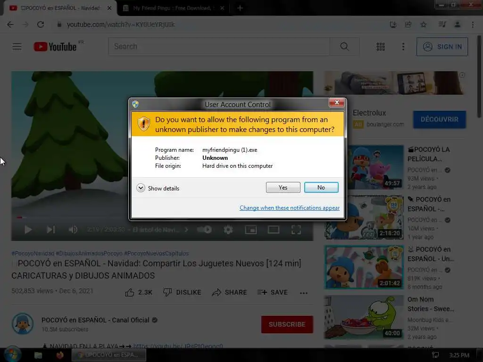This screenshot has width=483, height=362.
Task: Click the YouTube logo
Action: pos(55,47)
